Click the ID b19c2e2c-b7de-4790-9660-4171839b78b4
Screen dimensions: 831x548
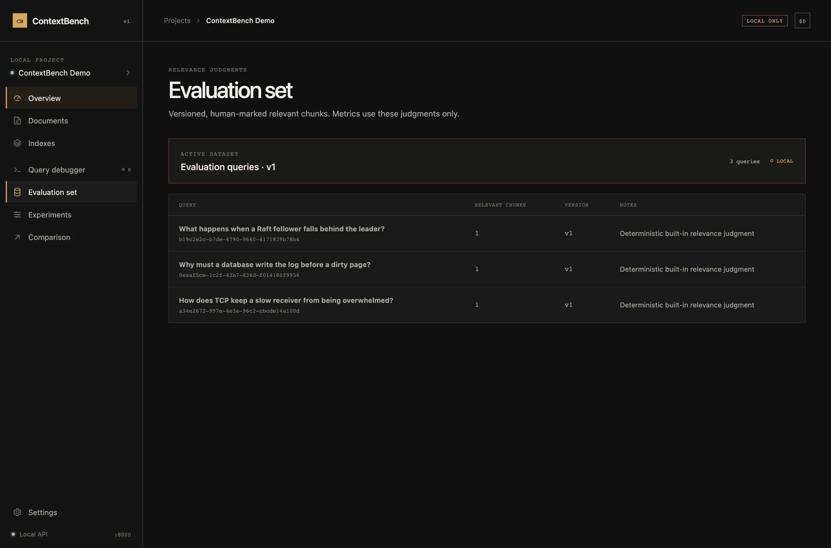point(239,239)
